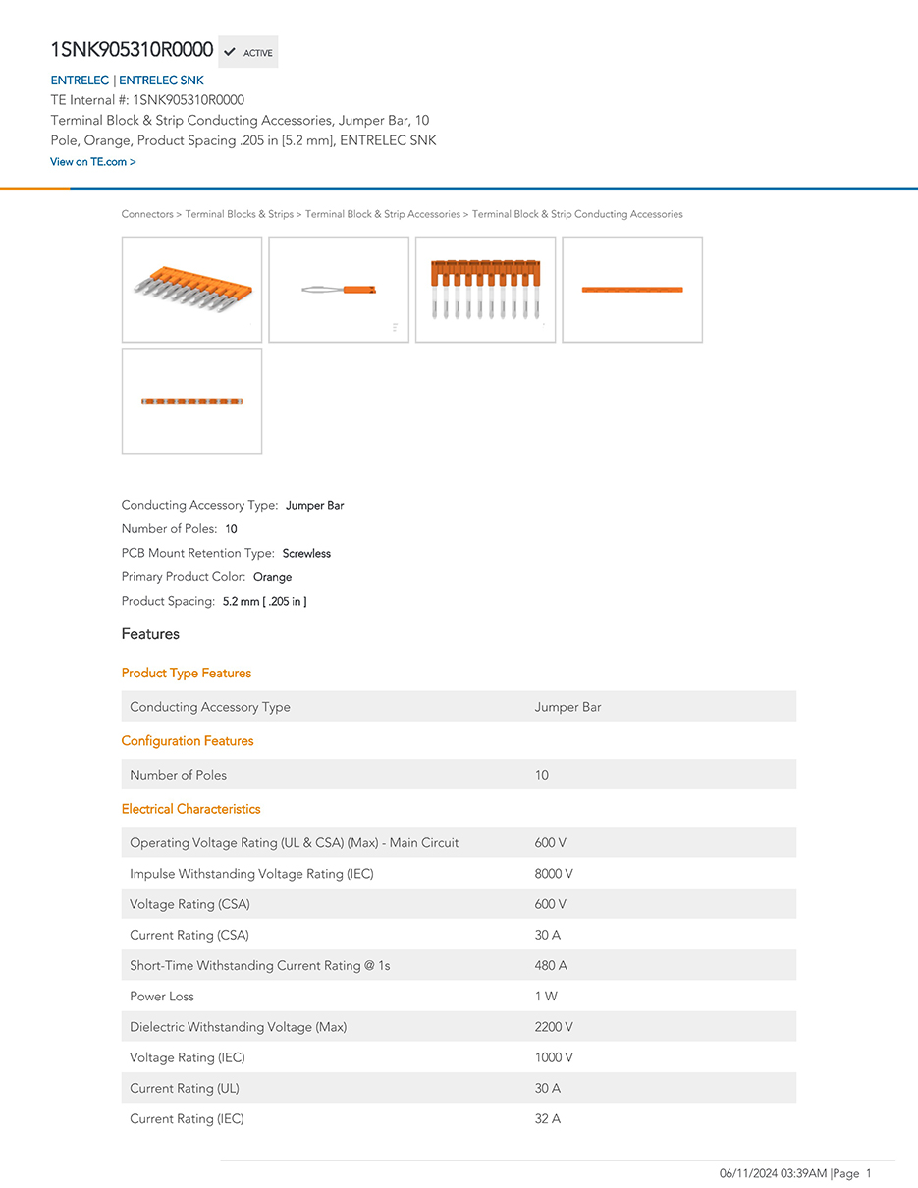Open the ENTRELEC SNK series link
918x1188 pixels.
[161, 81]
